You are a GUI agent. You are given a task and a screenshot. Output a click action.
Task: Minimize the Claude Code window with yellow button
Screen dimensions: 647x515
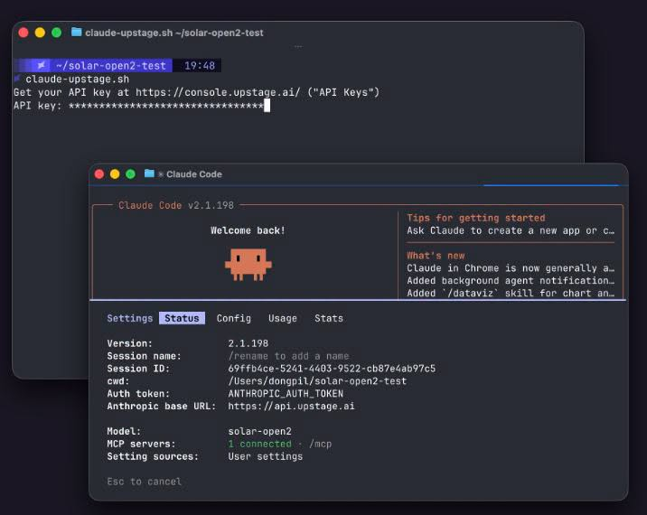(x=115, y=174)
